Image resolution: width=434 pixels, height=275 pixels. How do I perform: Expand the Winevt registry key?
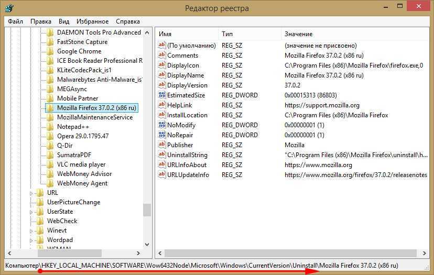tap(31, 230)
